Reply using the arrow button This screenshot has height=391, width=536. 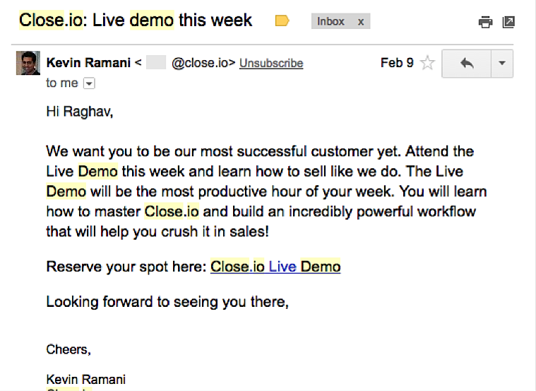[466, 64]
